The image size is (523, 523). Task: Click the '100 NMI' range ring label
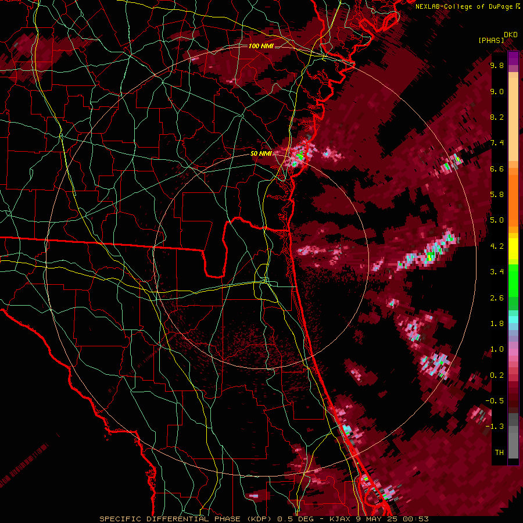[x=260, y=46]
